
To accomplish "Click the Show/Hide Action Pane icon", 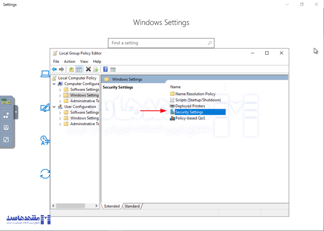I will tap(113, 69).
